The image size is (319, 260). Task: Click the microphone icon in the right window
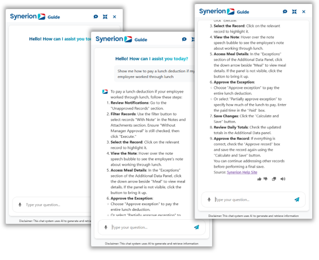pos(209,200)
